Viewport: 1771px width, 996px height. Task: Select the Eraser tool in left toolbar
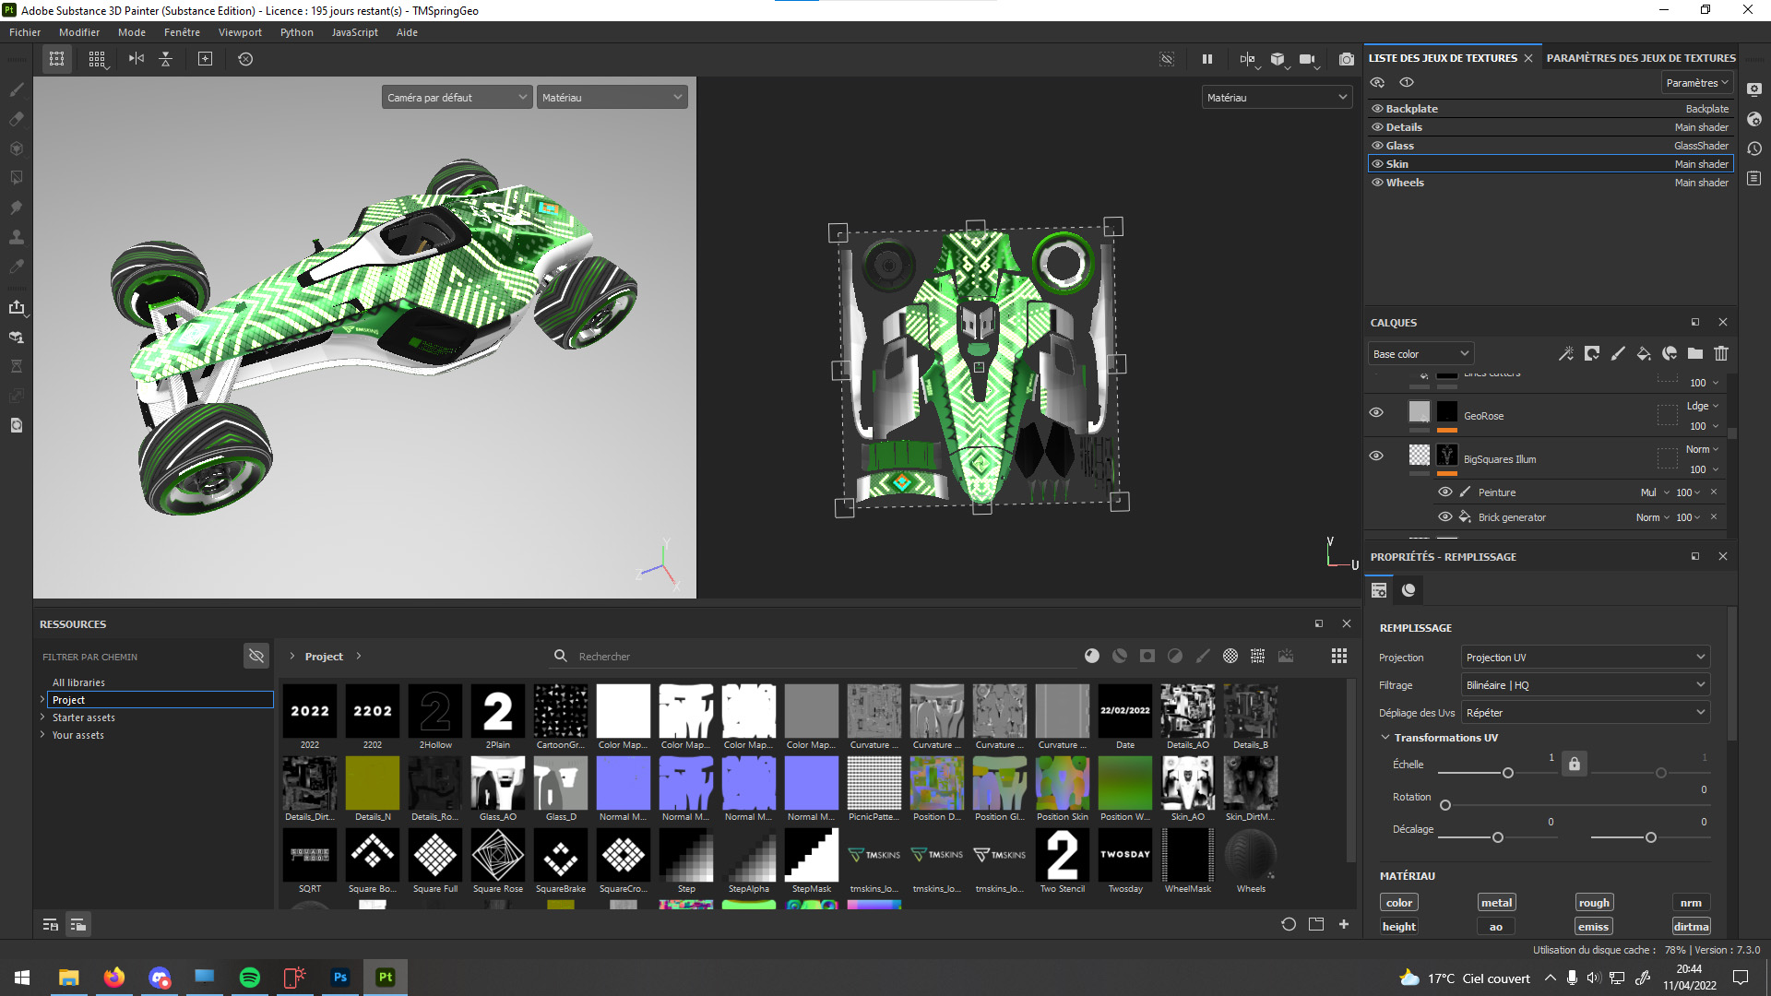pos(16,119)
